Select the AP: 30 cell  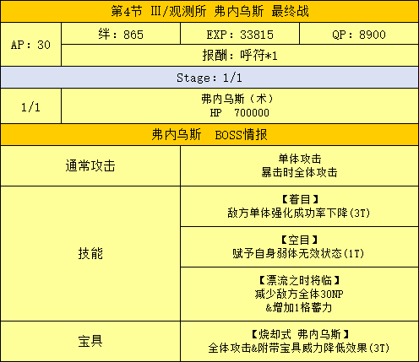[31, 45]
